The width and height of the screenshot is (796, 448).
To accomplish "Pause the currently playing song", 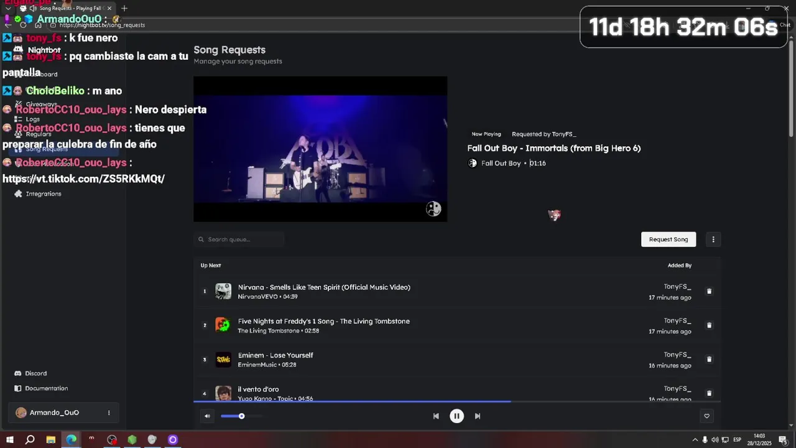I will (x=456, y=416).
